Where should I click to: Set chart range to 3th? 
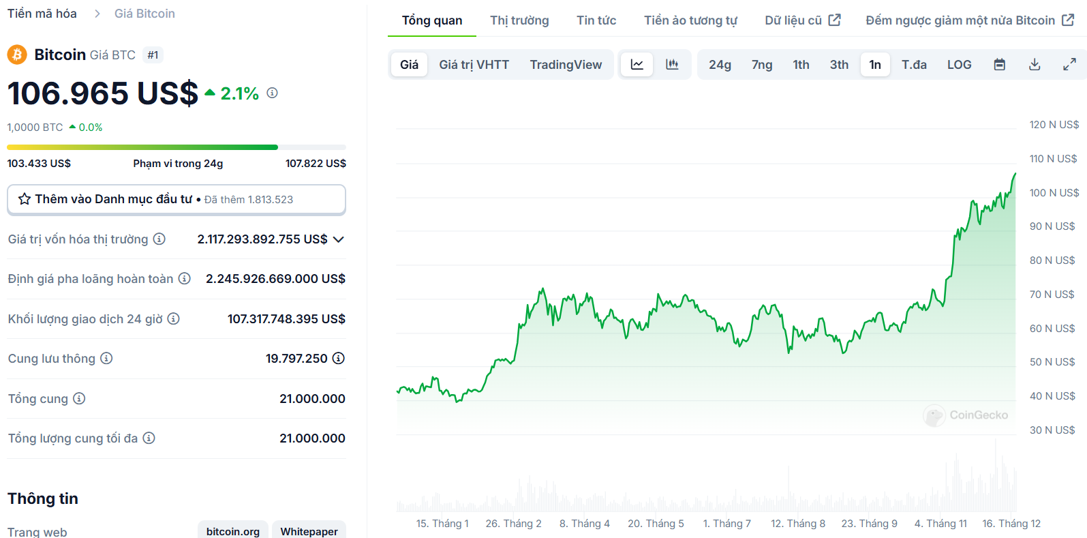[839, 65]
